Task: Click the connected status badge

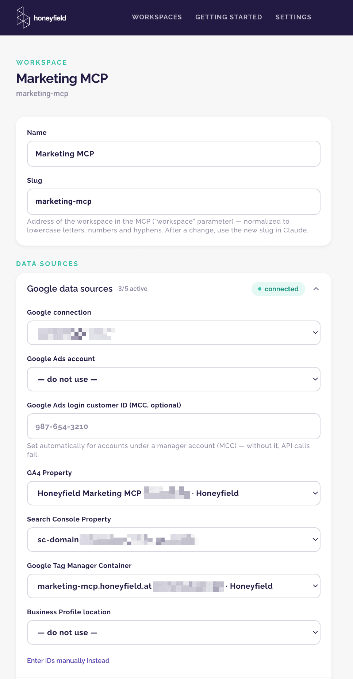Action: point(278,289)
